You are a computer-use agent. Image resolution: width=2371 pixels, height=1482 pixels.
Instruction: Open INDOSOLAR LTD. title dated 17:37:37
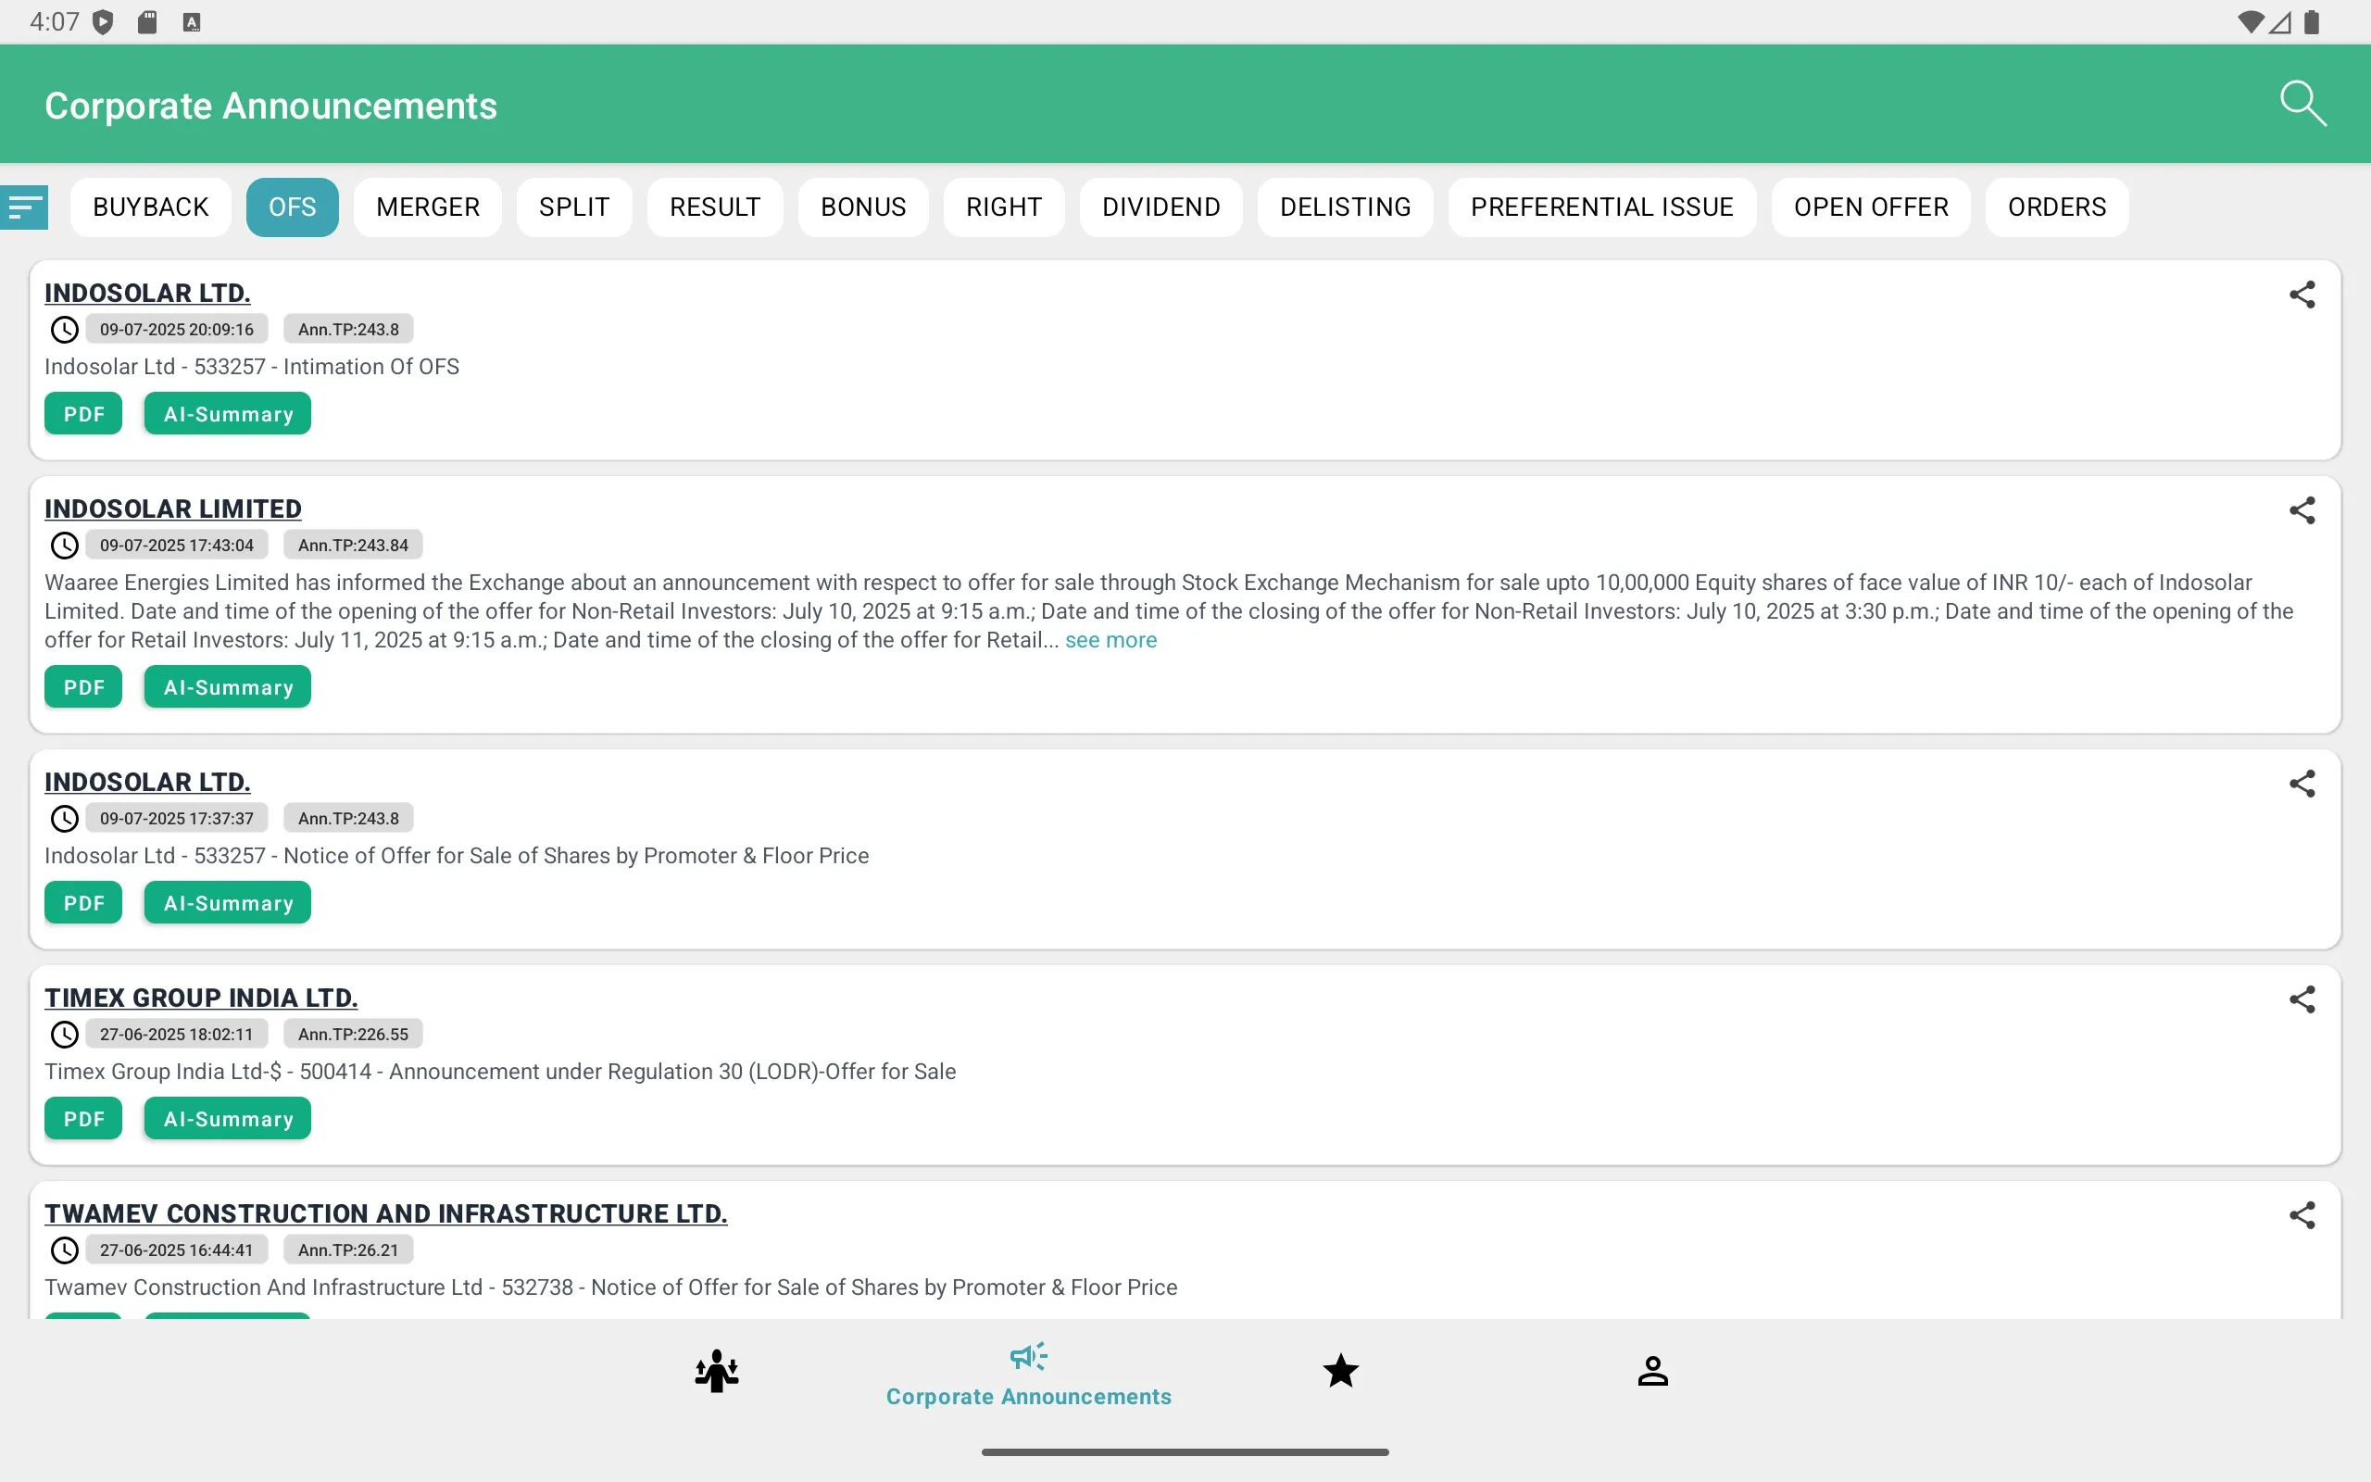pos(147,782)
